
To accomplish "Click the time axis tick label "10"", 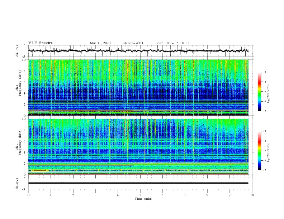I will point(252,195).
